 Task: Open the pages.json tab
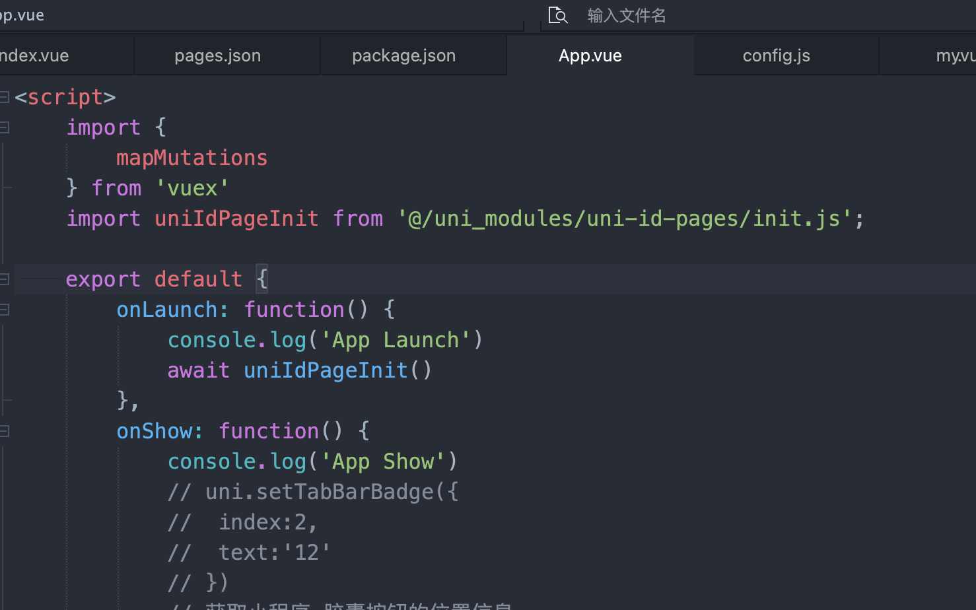pos(217,55)
